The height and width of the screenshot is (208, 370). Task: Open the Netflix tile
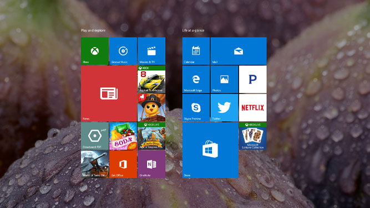(253, 107)
